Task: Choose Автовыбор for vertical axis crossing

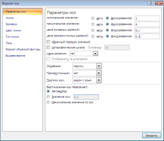Action: coord(48,91)
